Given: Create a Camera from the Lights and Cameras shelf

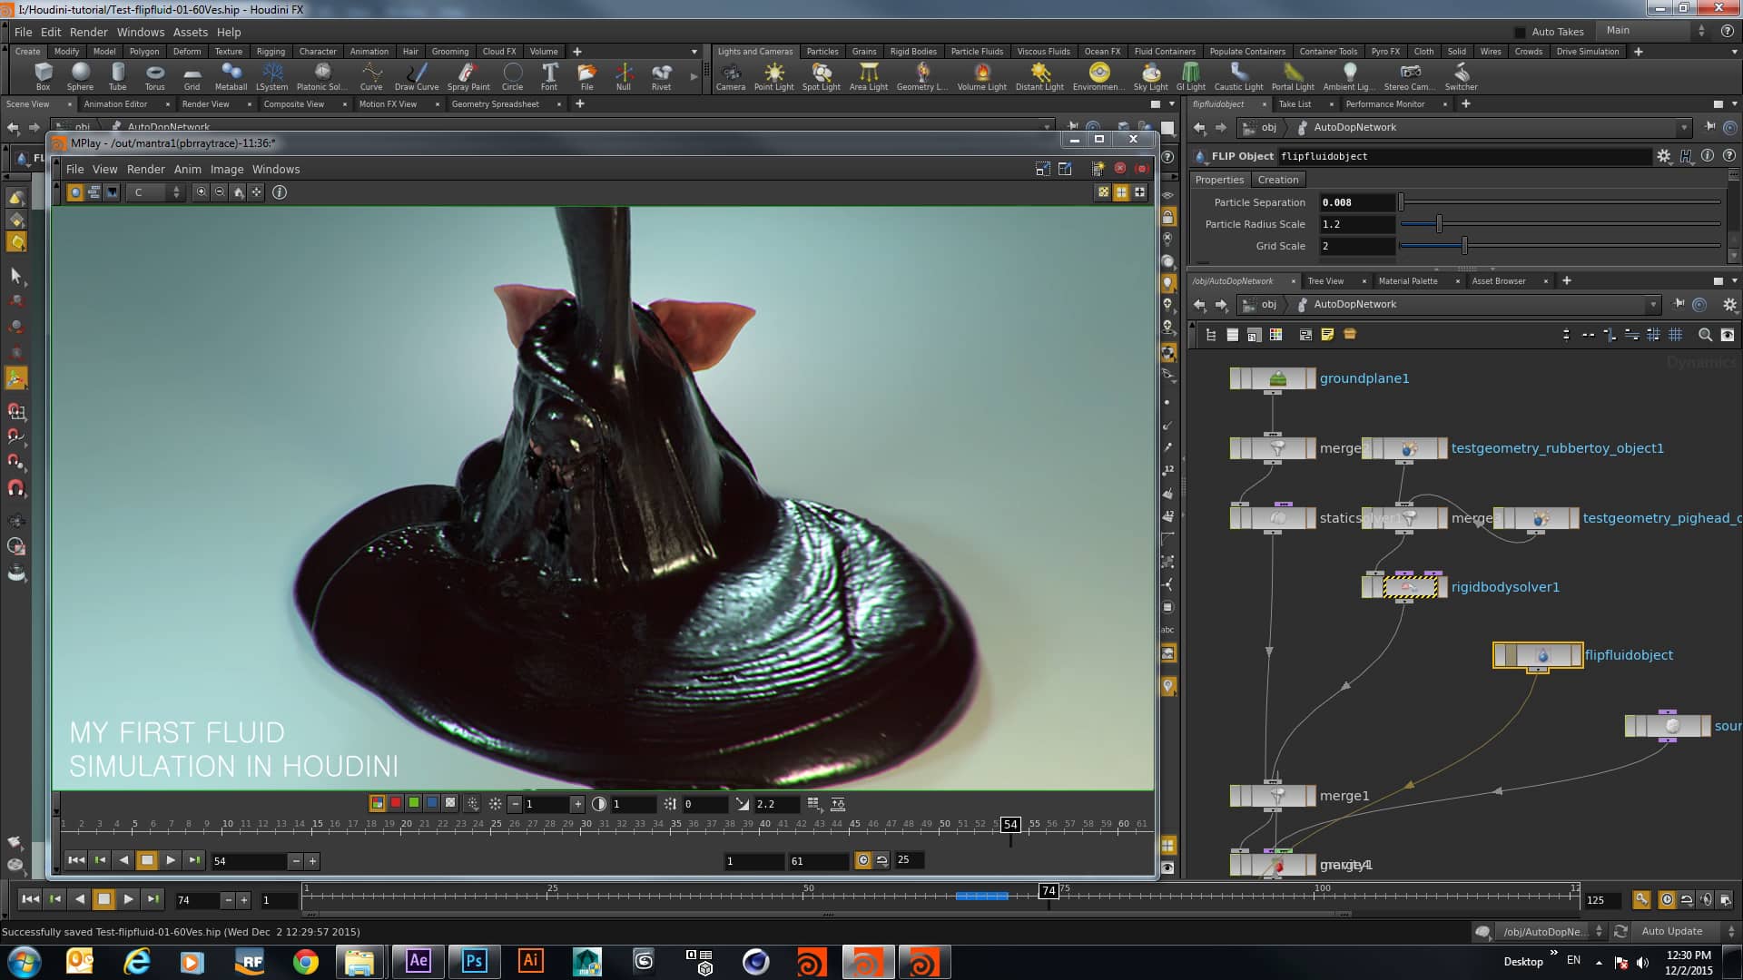Looking at the screenshot, I should click(731, 77).
